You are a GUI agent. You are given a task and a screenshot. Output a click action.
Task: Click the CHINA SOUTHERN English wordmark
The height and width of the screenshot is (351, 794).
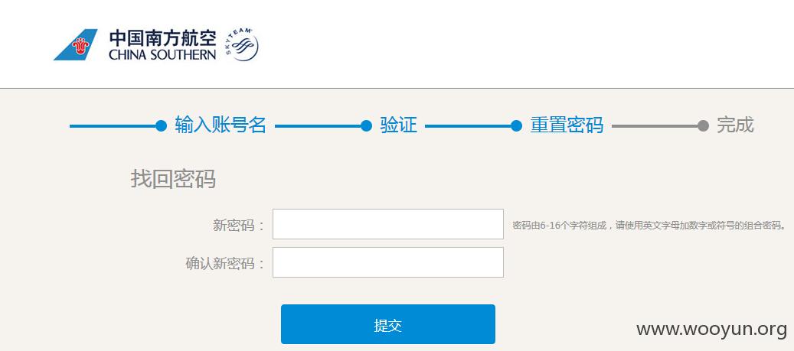[x=162, y=54]
